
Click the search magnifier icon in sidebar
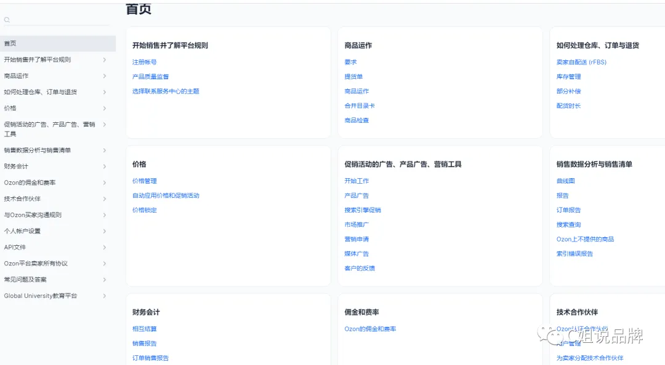click(x=7, y=20)
